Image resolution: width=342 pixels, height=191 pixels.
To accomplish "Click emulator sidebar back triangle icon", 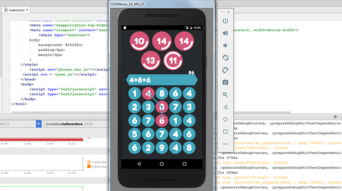I will click(x=225, y=107).
